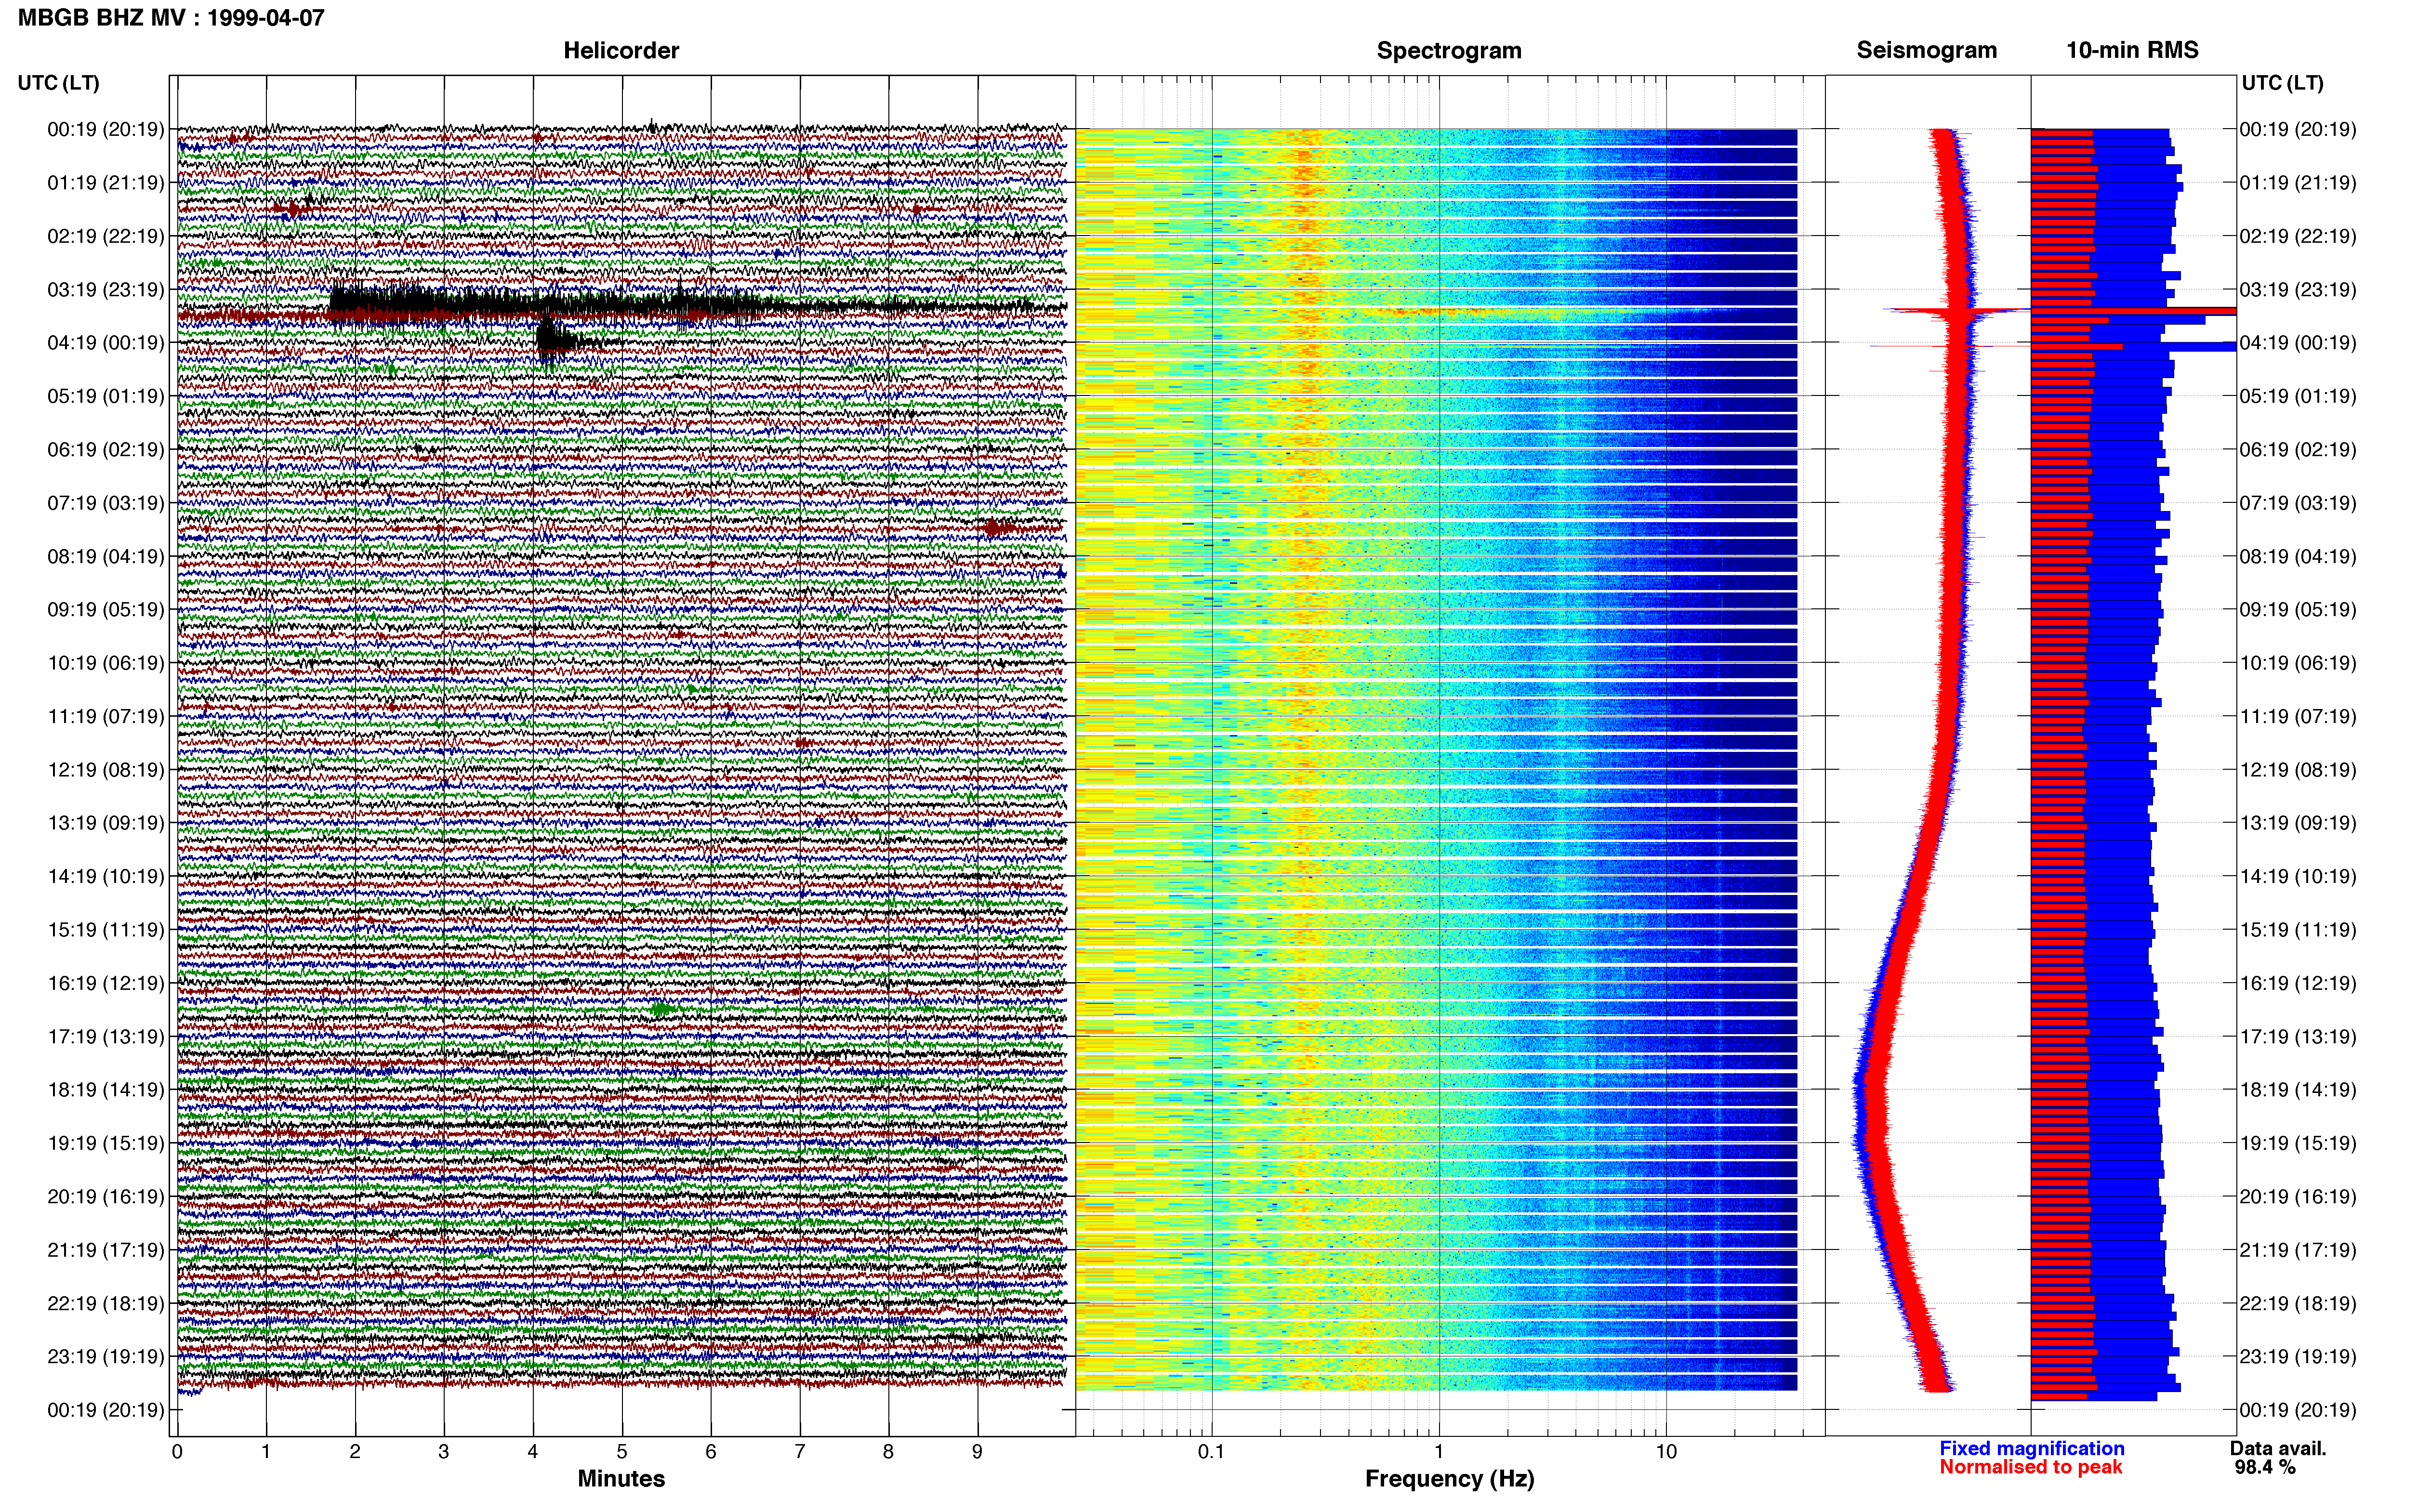Select the 'Spectrogram' panel heading
The width and height of the screenshot is (2418, 1512).
1449,50
